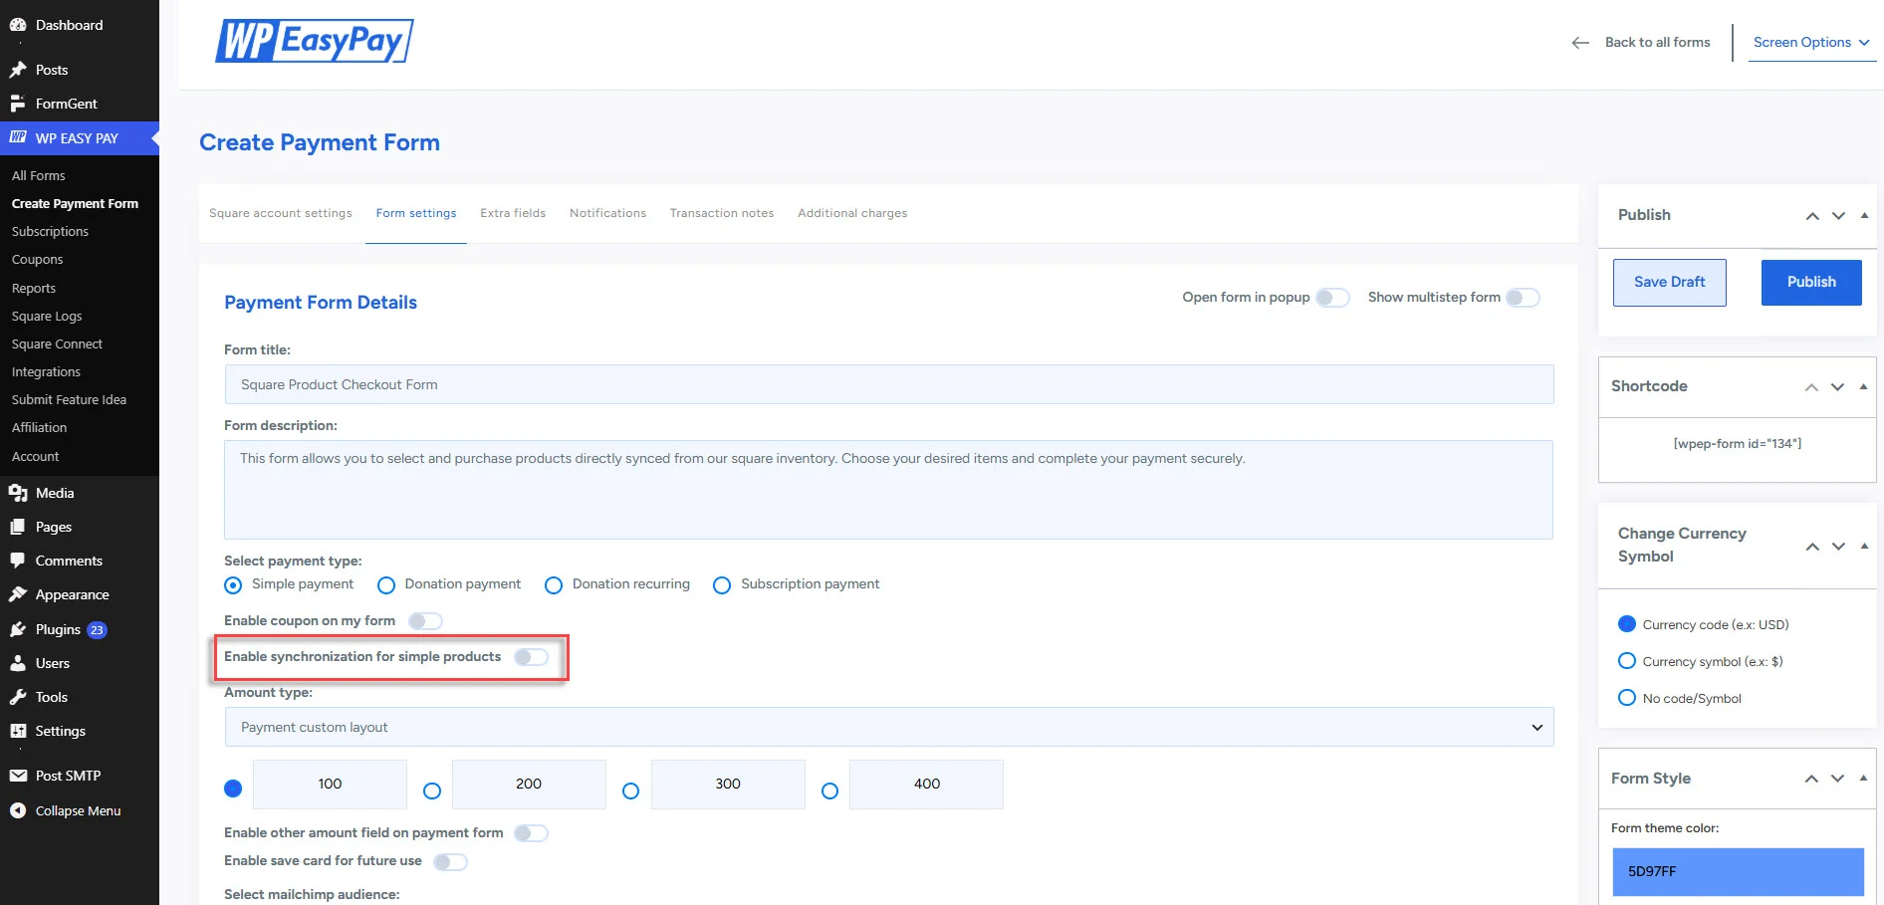Select No code/Symbol currency option

click(1627, 698)
